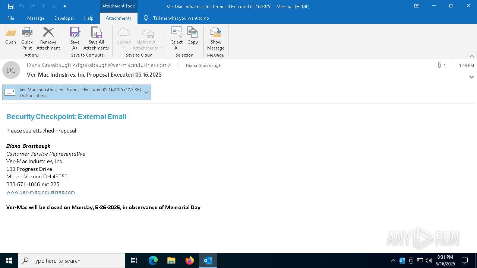Click sender name Diana Grassbaugh in header
477x268 pixels.
coord(99,65)
